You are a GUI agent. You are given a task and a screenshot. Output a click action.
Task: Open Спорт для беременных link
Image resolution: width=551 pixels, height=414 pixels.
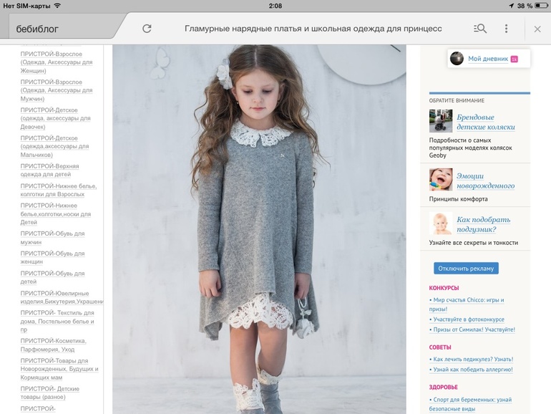click(470, 404)
